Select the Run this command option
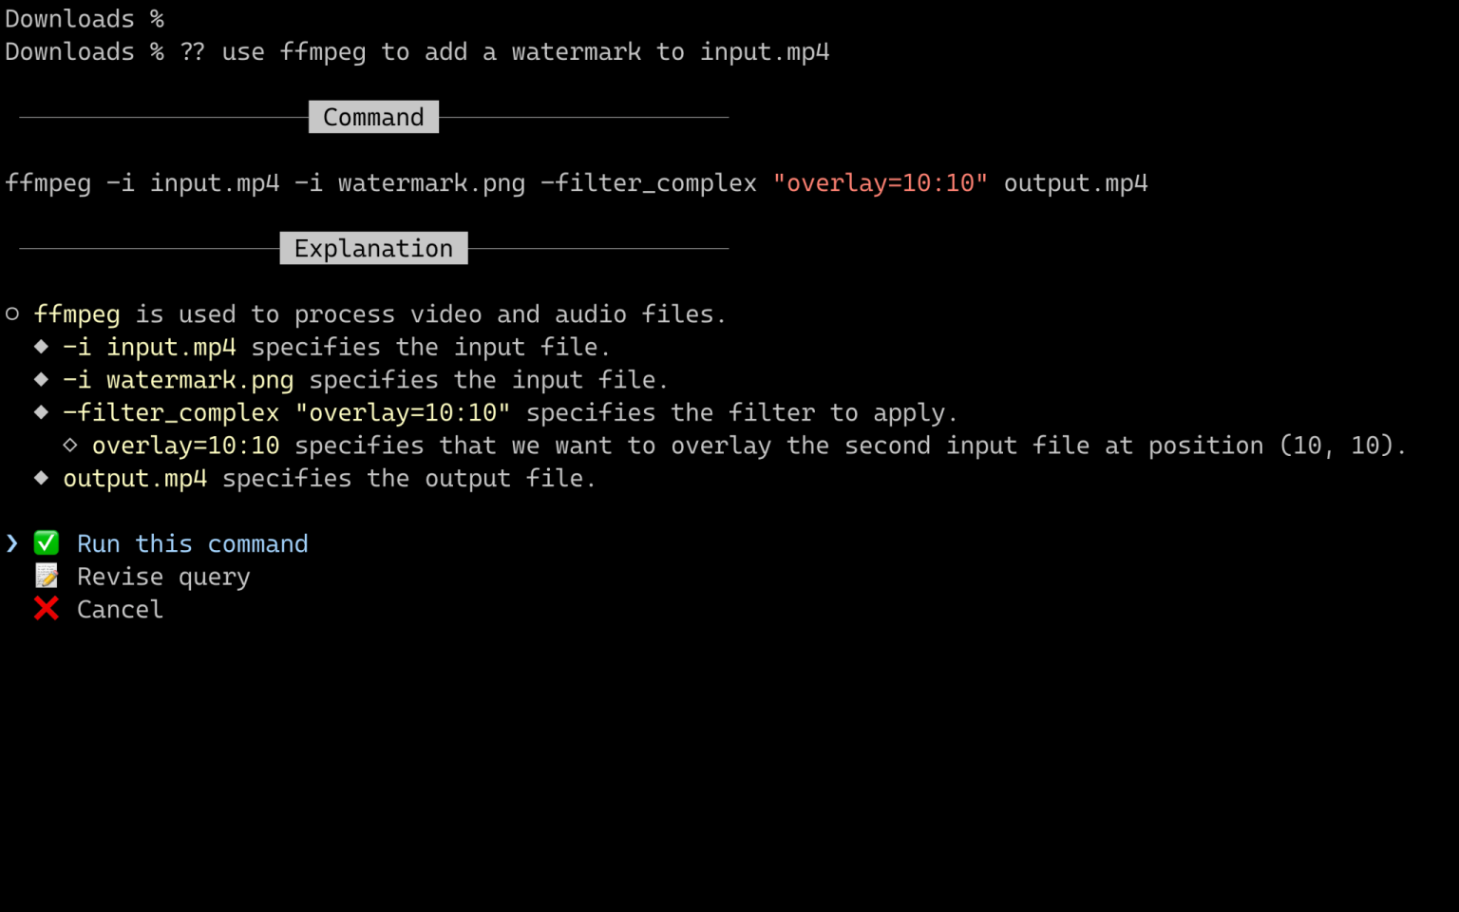The height and width of the screenshot is (912, 1459). click(194, 542)
